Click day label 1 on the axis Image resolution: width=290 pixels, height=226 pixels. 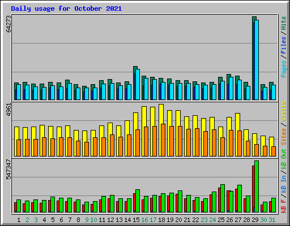19,220
